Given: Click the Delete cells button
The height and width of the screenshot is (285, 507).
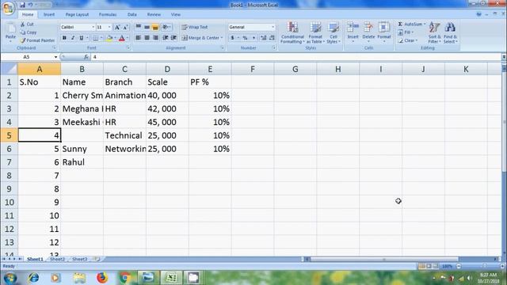Looking at the screenshot, I should [368, 32].
